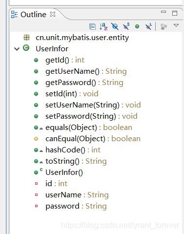The height and width of the screenshot is (234, 184).
Task: Collapse the UserInfor class node
Action: (x=17, y=49)
